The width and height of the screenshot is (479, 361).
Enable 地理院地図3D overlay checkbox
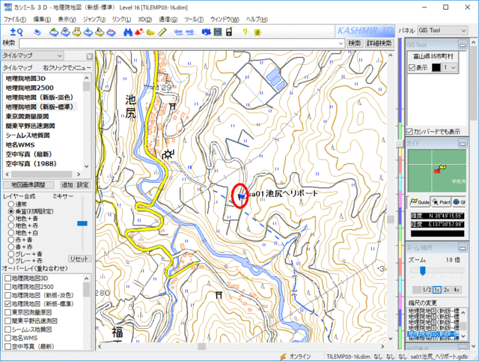pos(7,279)
